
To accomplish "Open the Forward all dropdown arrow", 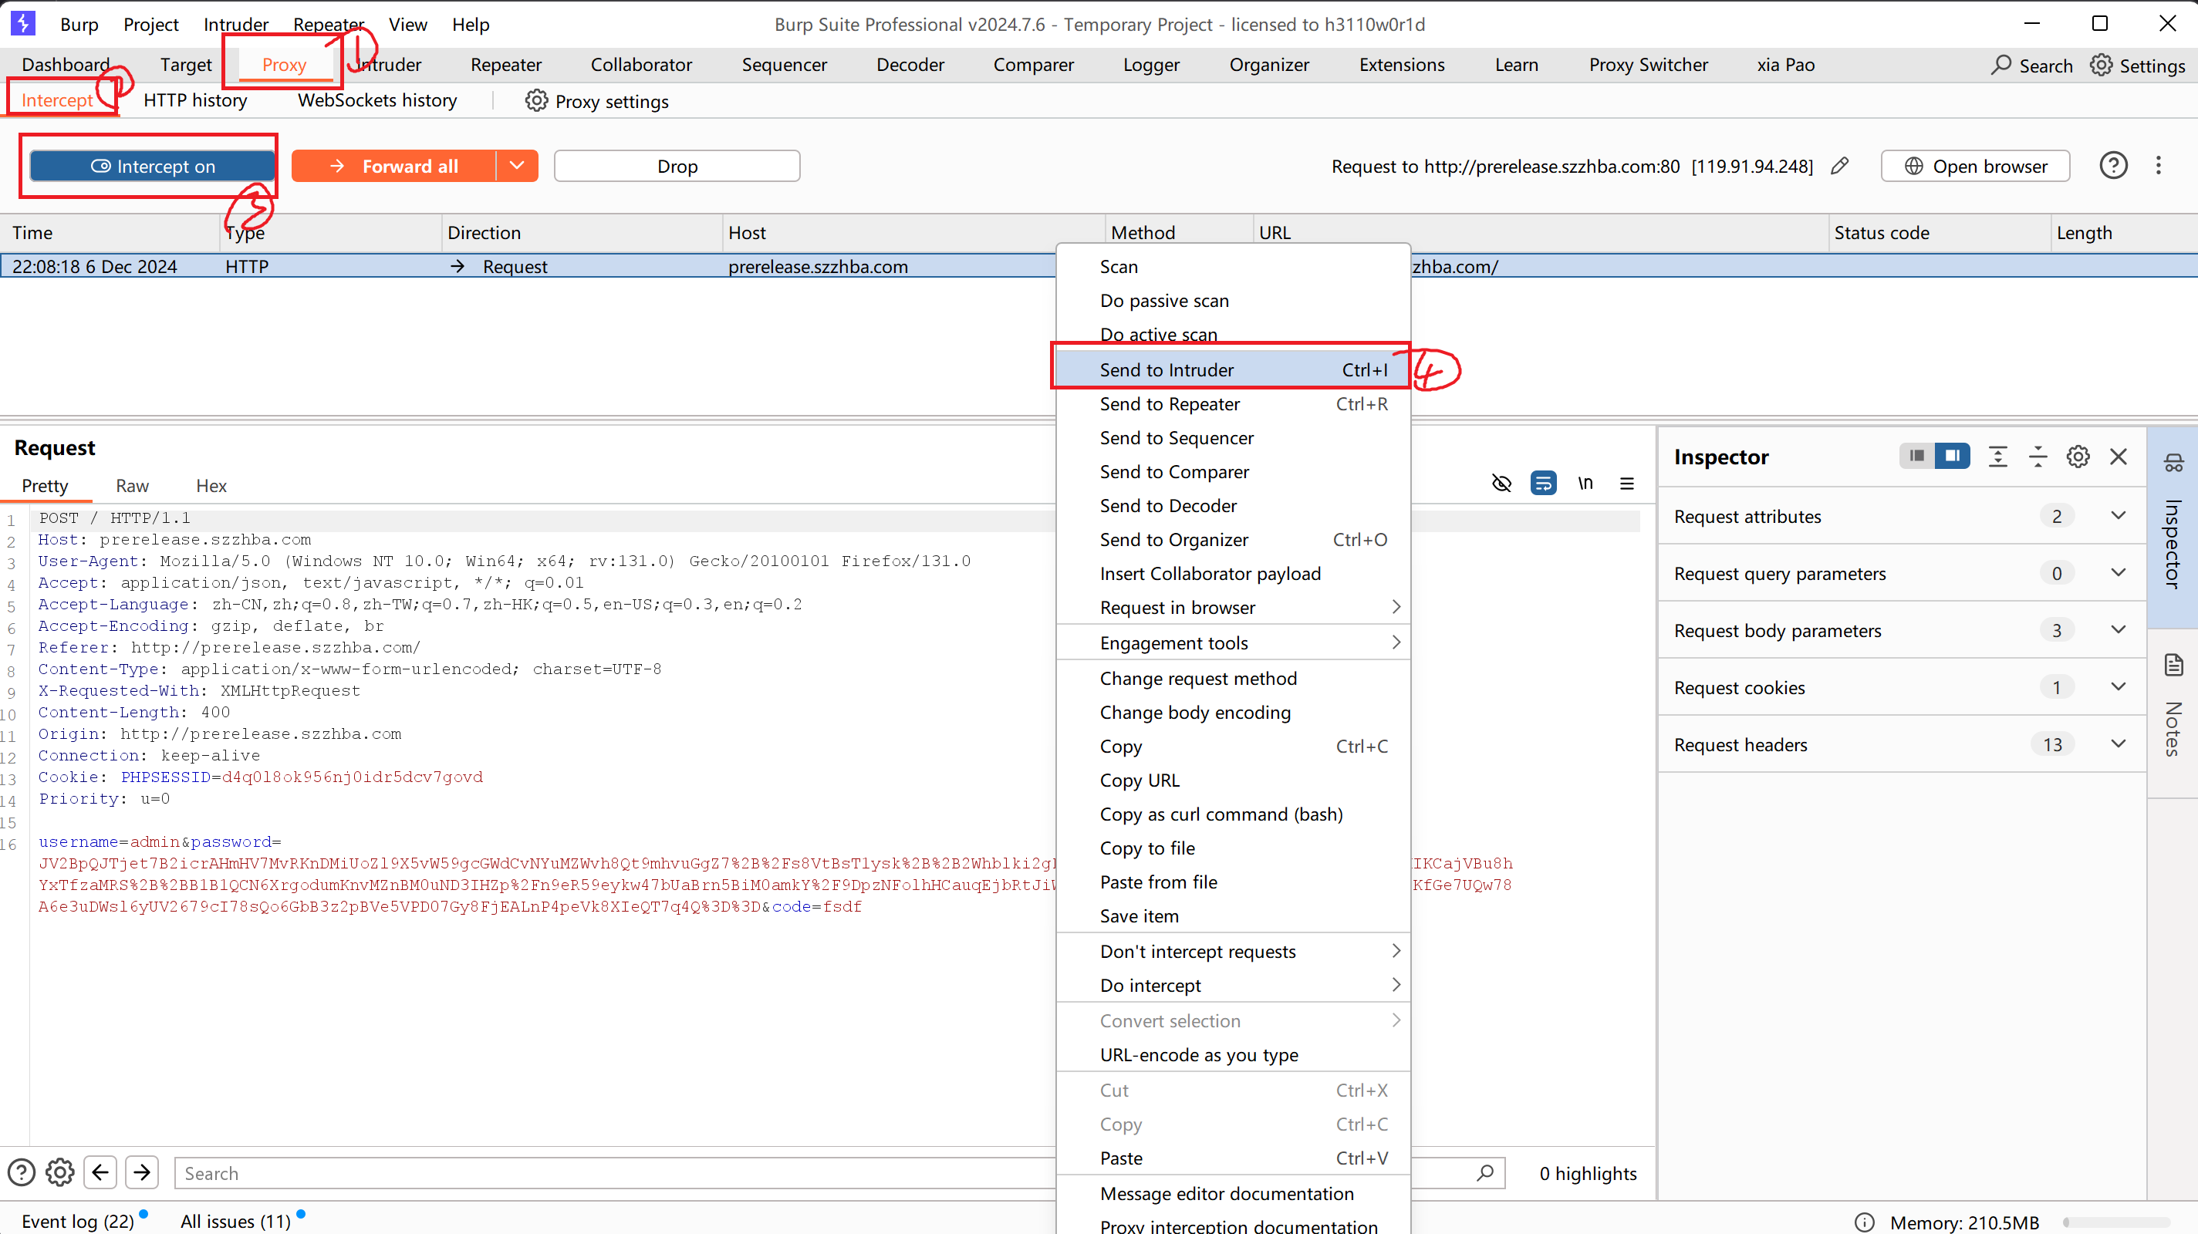I will point(516,167).
